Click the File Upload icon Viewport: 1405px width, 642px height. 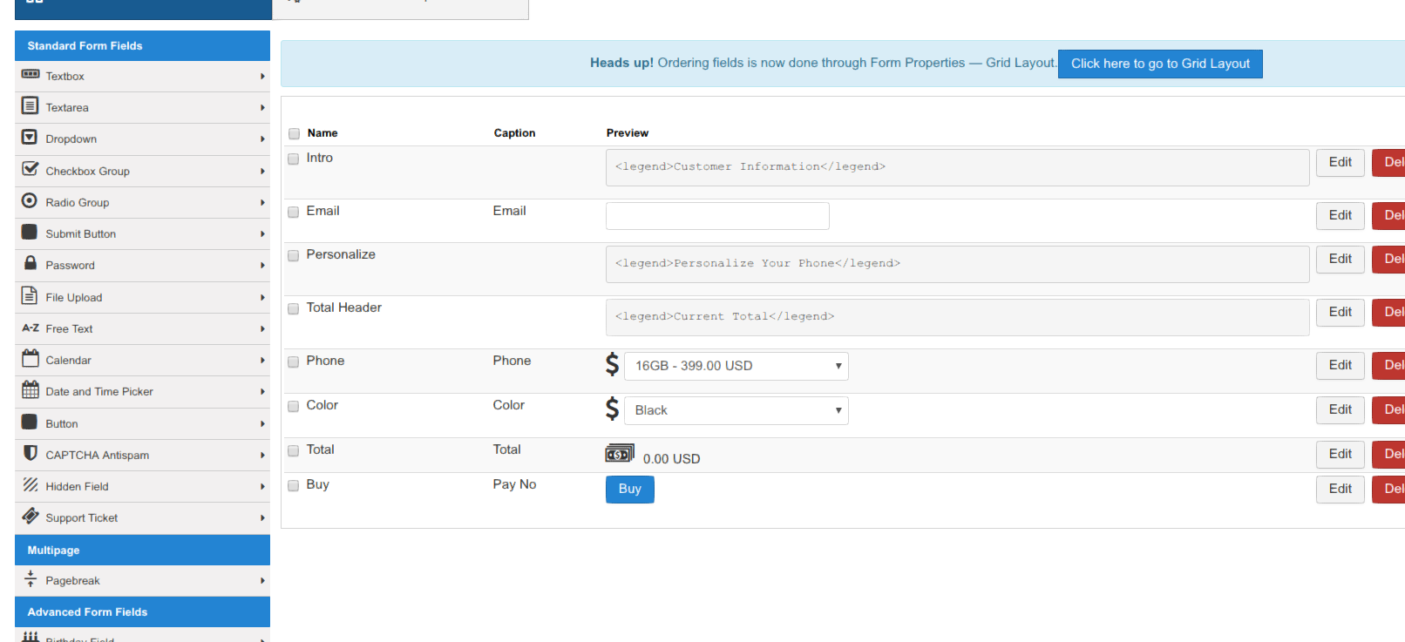pos(30,295)
